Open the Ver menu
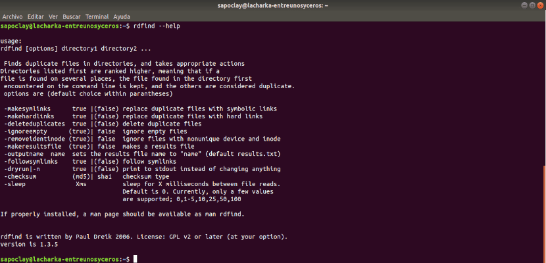The height and width of the screenshot is (263, 546). pyautogui.click(x=53, y=16)
